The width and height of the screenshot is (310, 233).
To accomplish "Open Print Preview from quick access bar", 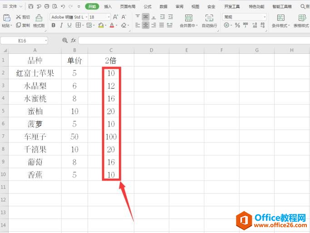I will pos(55,6).
